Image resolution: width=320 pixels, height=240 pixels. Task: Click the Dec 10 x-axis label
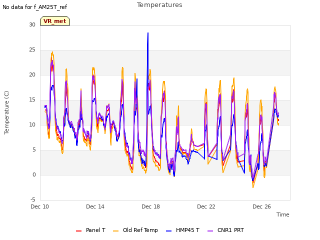click(x=40, y=206)
